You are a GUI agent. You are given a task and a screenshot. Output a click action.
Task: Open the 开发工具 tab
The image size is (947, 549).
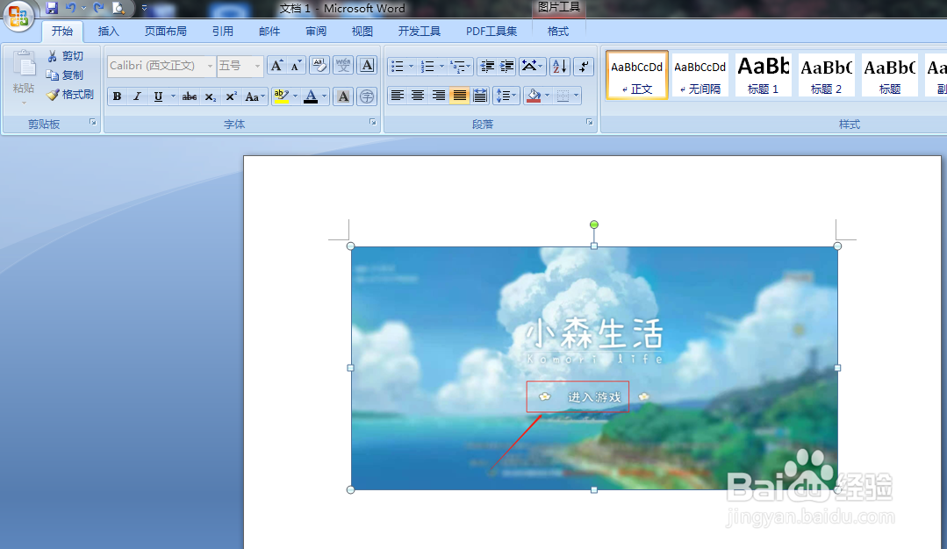(x=420, y=32)
